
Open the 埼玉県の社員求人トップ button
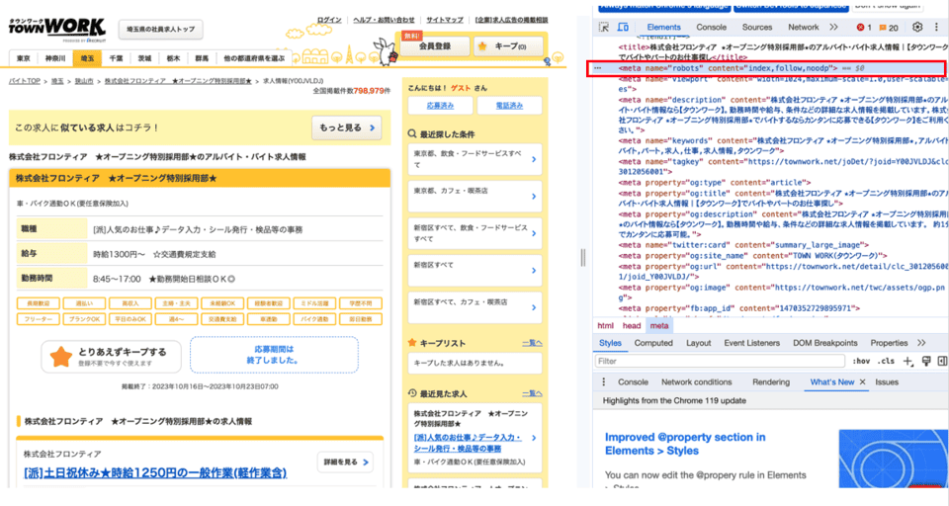pos(160,29)
